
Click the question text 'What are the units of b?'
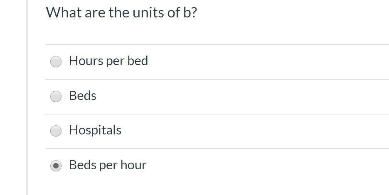(122, 13)
